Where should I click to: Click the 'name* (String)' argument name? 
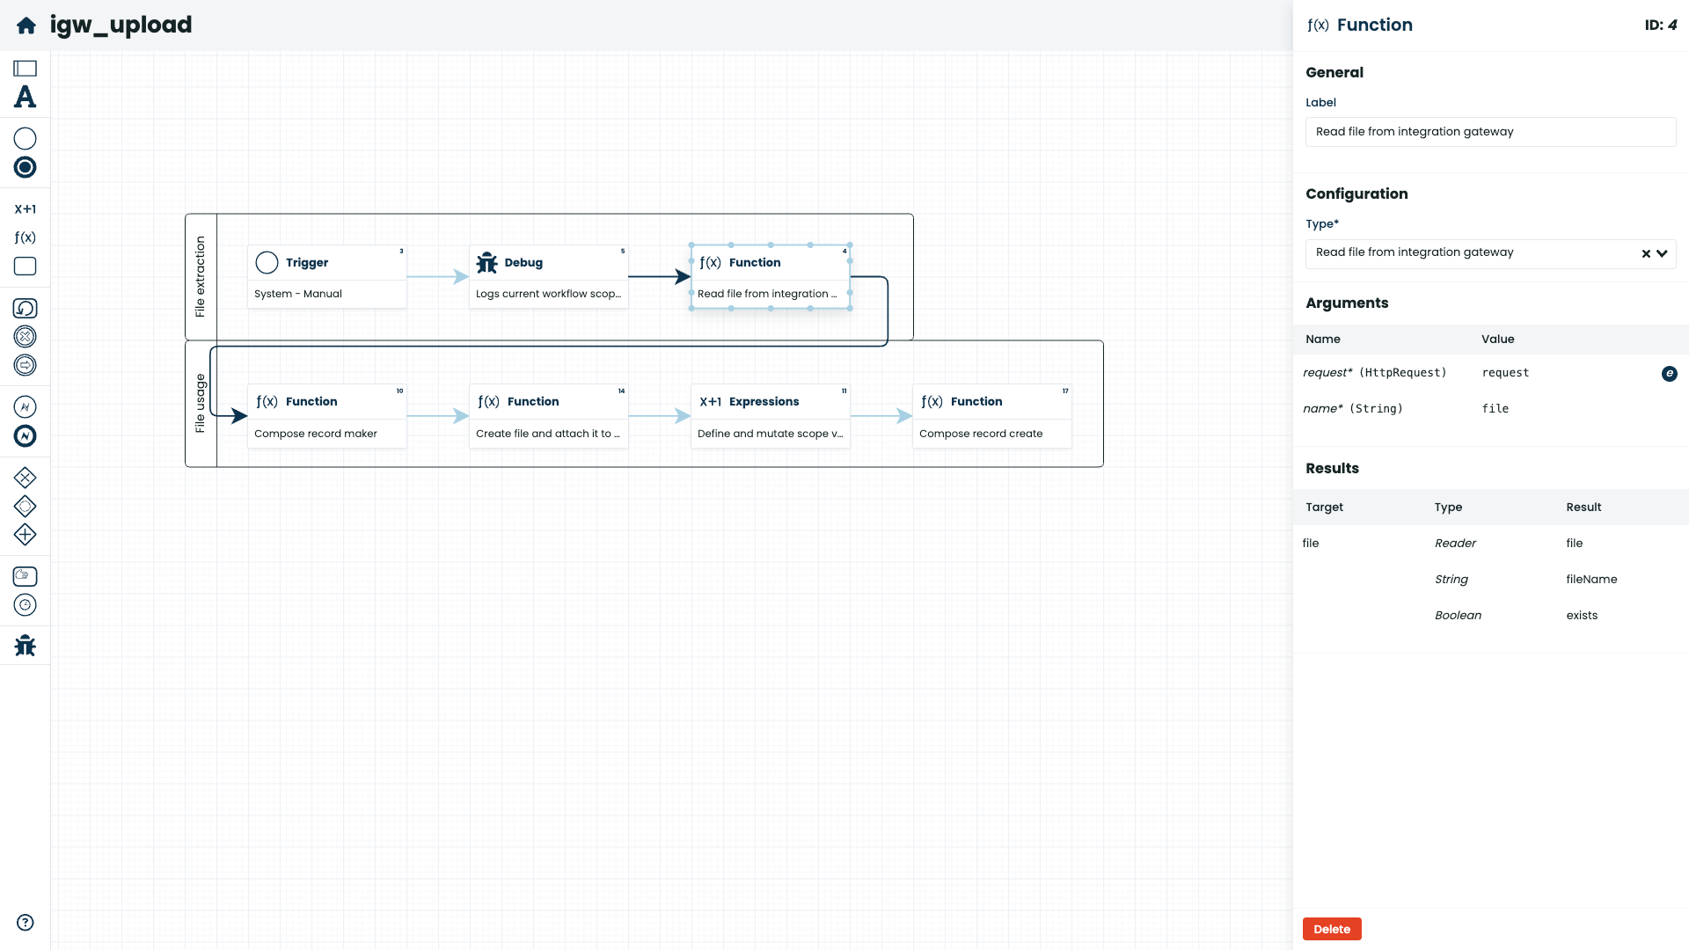1352,409
